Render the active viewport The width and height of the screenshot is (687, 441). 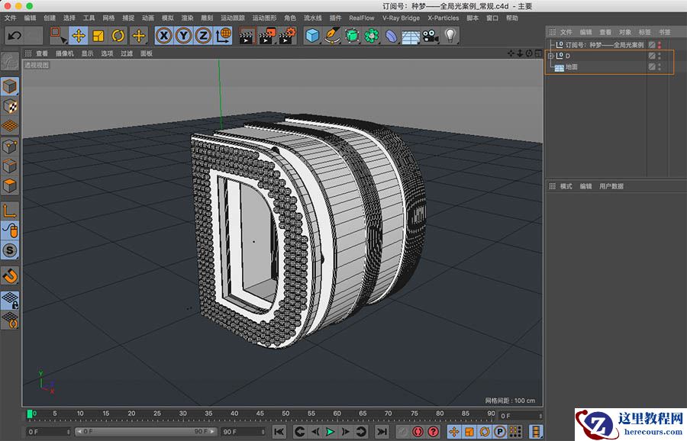click(x=246, y=34)
